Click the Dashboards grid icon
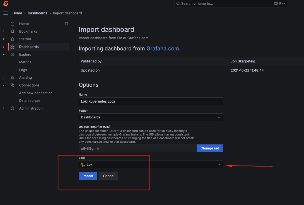This screenshot has width=304, height=205. coord(12,47)
